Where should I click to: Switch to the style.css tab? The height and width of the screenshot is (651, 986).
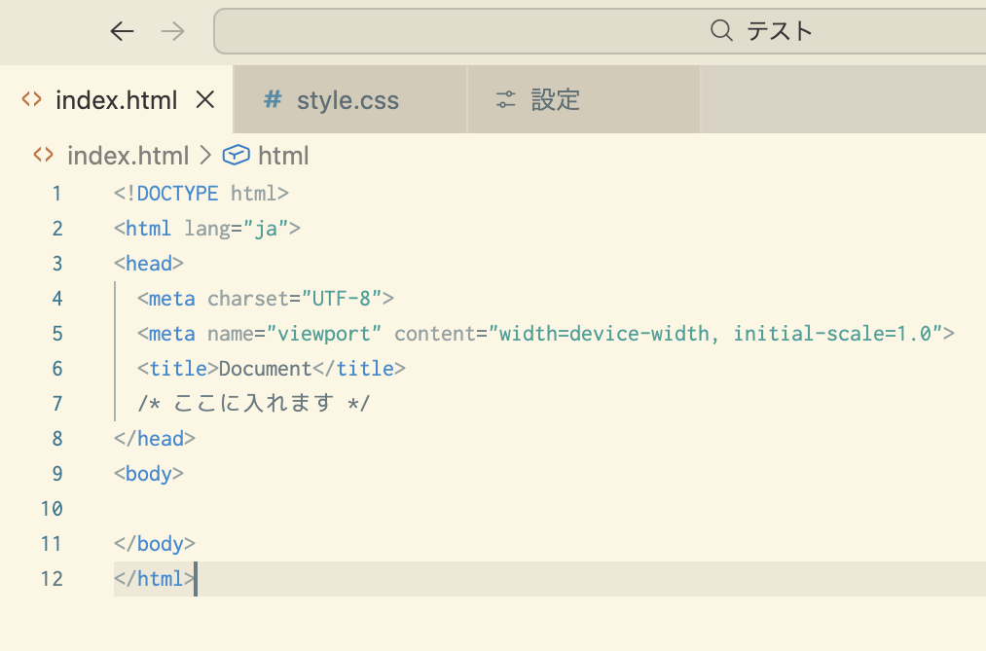tap(347, 99)
